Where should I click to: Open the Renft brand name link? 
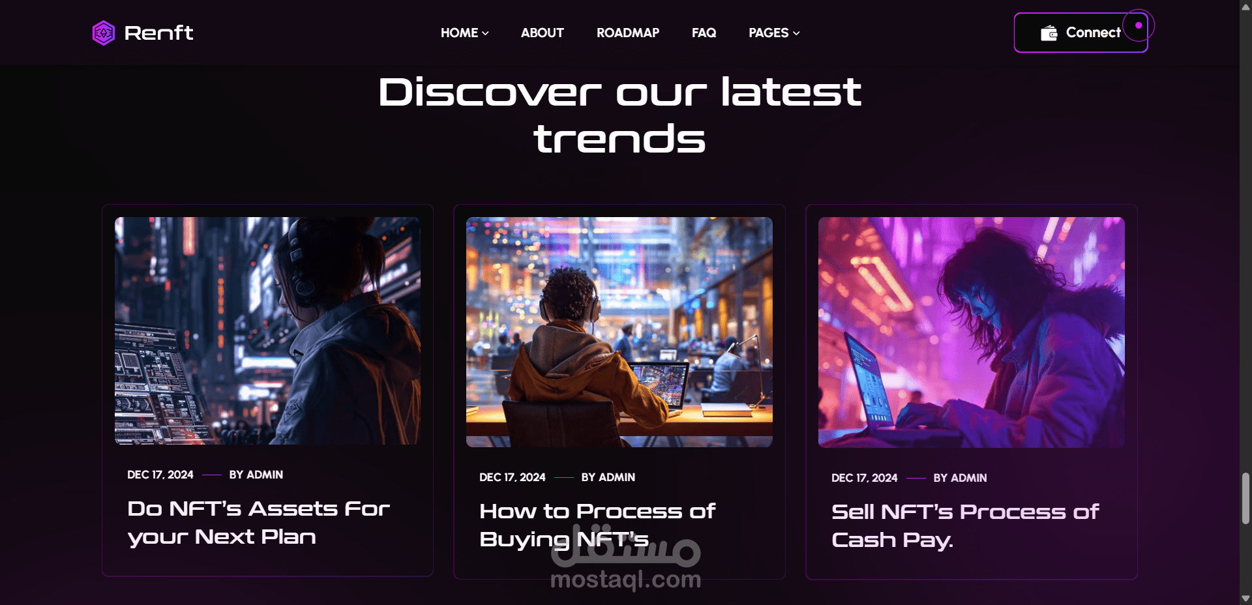point(158,33)
